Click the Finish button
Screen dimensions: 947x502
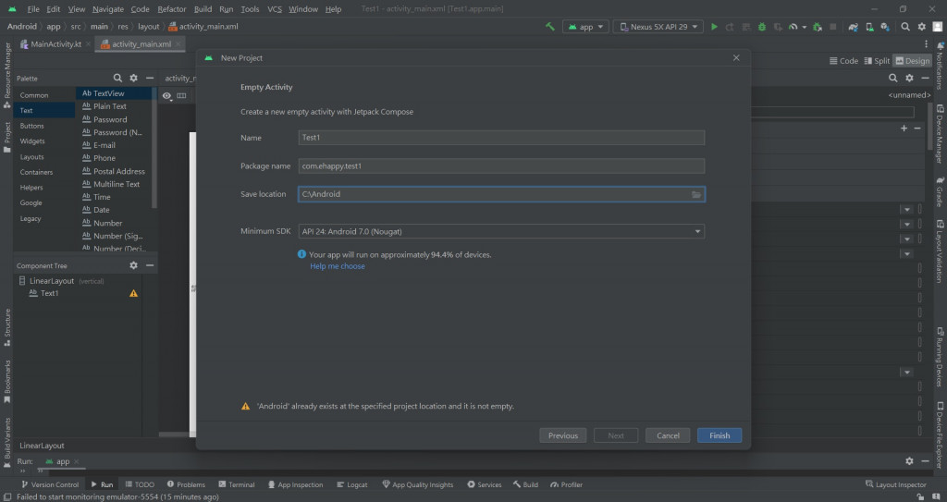[719, 435]
